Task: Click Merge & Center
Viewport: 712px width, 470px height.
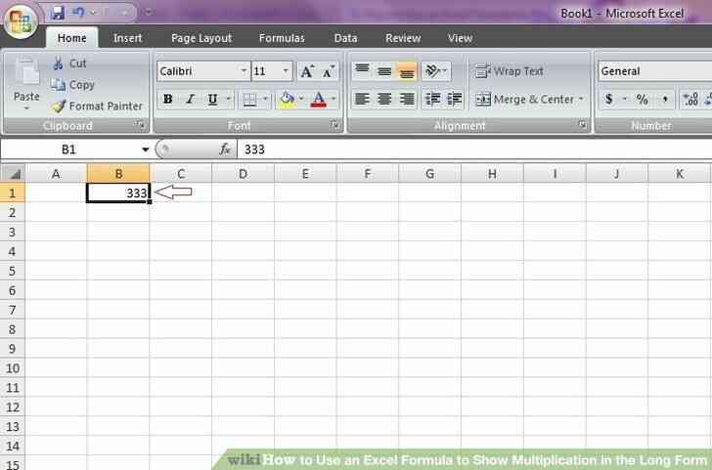Action: 524,100
